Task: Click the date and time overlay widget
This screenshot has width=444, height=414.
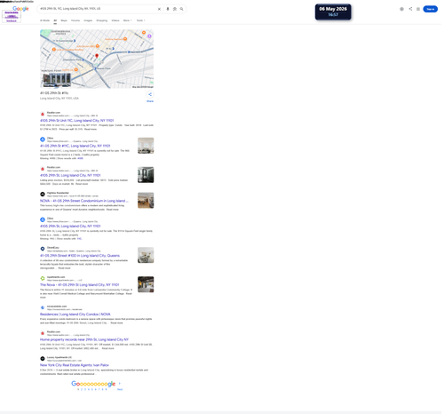Action: [x=333, y=12]
